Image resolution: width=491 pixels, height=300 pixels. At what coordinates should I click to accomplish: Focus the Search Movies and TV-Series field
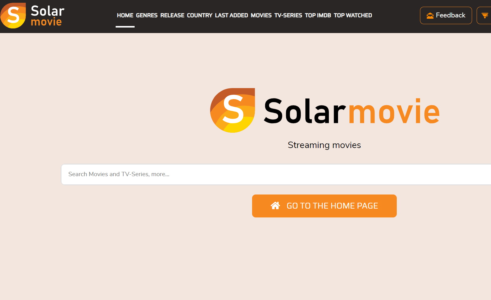[276, 174]
